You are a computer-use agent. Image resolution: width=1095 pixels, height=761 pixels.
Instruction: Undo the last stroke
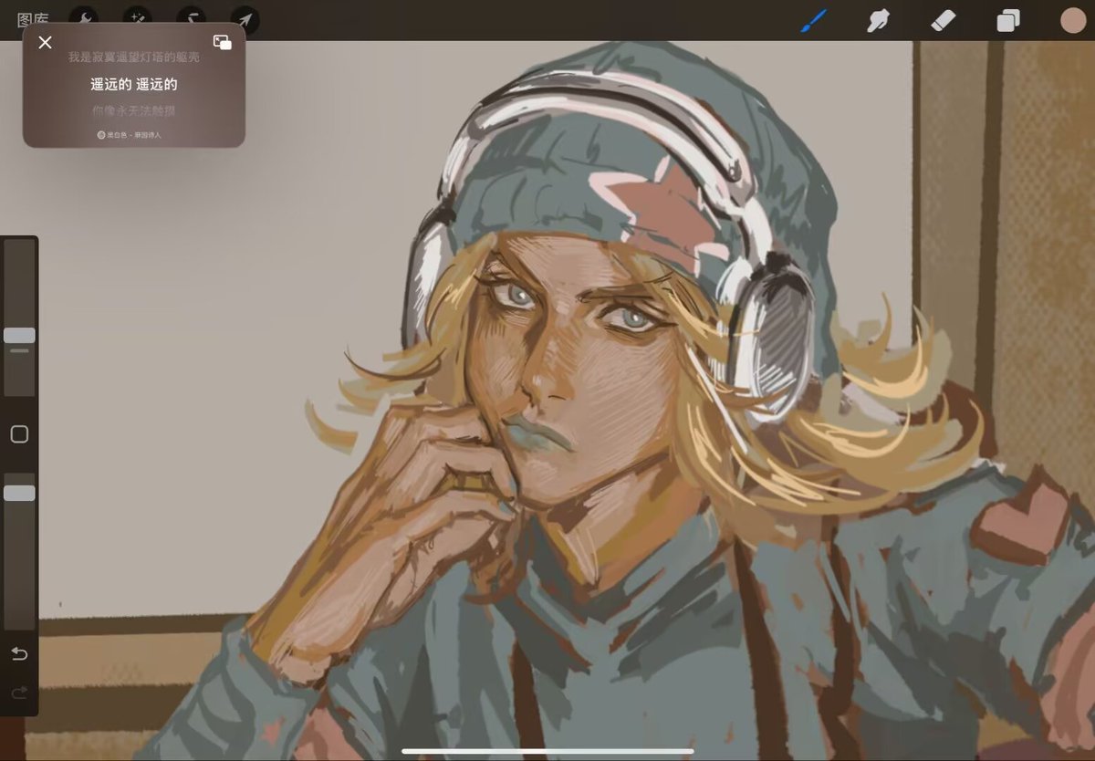19,653
